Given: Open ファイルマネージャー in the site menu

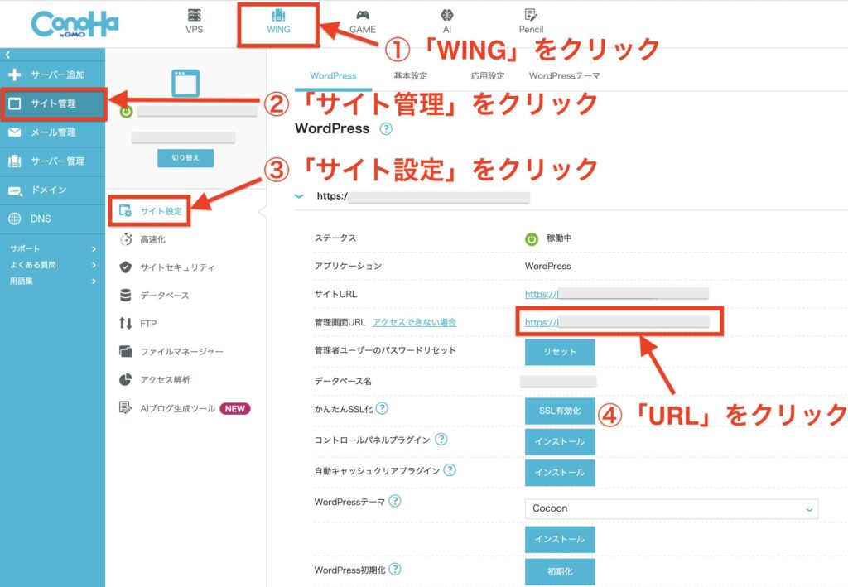Looking at the screenshot, I should pyautogui.click(x=181, y=352).
